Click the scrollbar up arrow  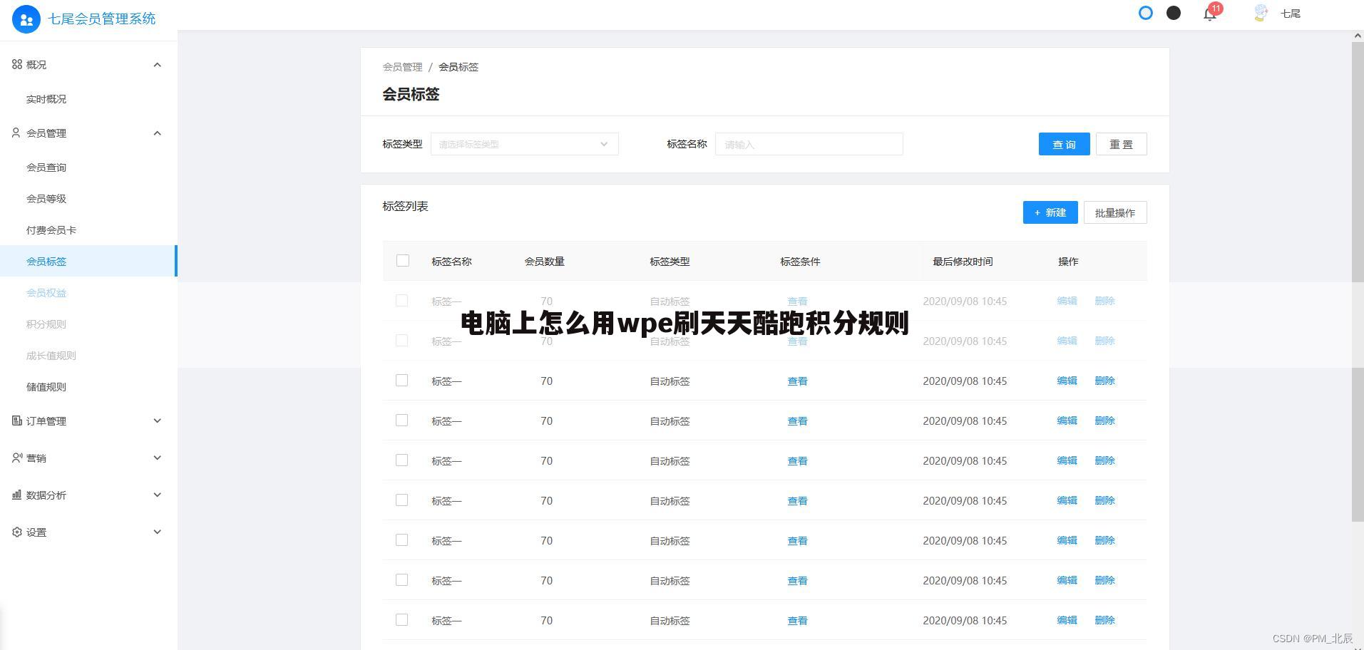point(1358,36)
